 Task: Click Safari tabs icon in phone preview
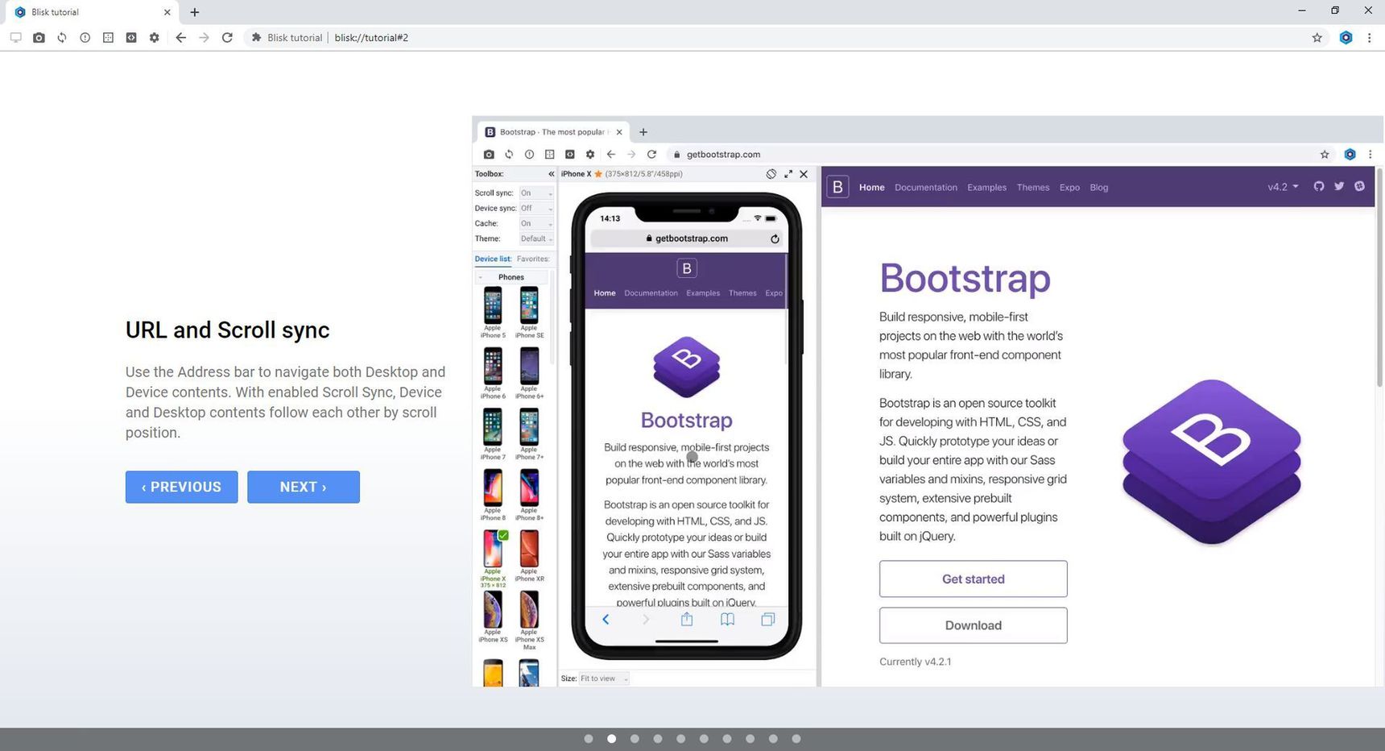point(768,619)
